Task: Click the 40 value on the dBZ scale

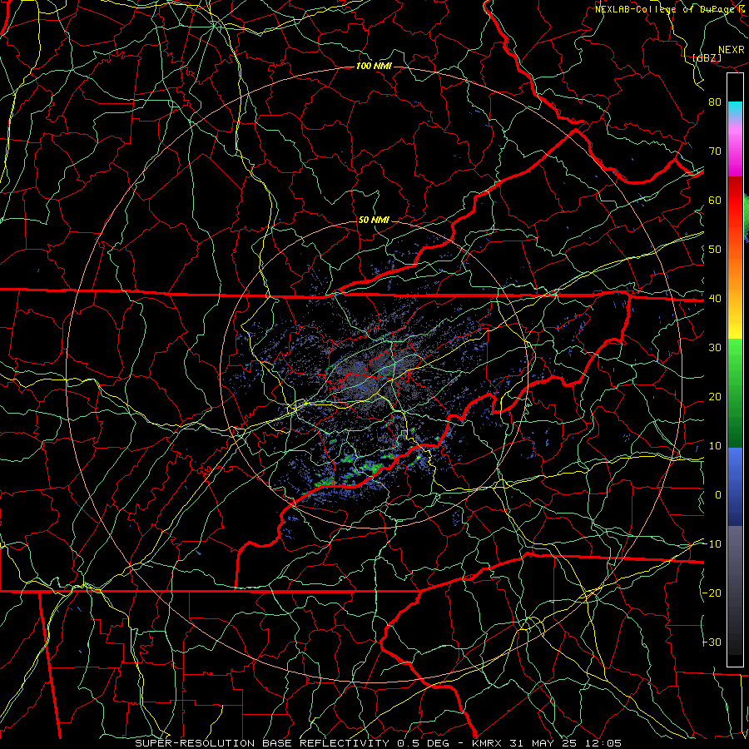Action: [715, 299]
